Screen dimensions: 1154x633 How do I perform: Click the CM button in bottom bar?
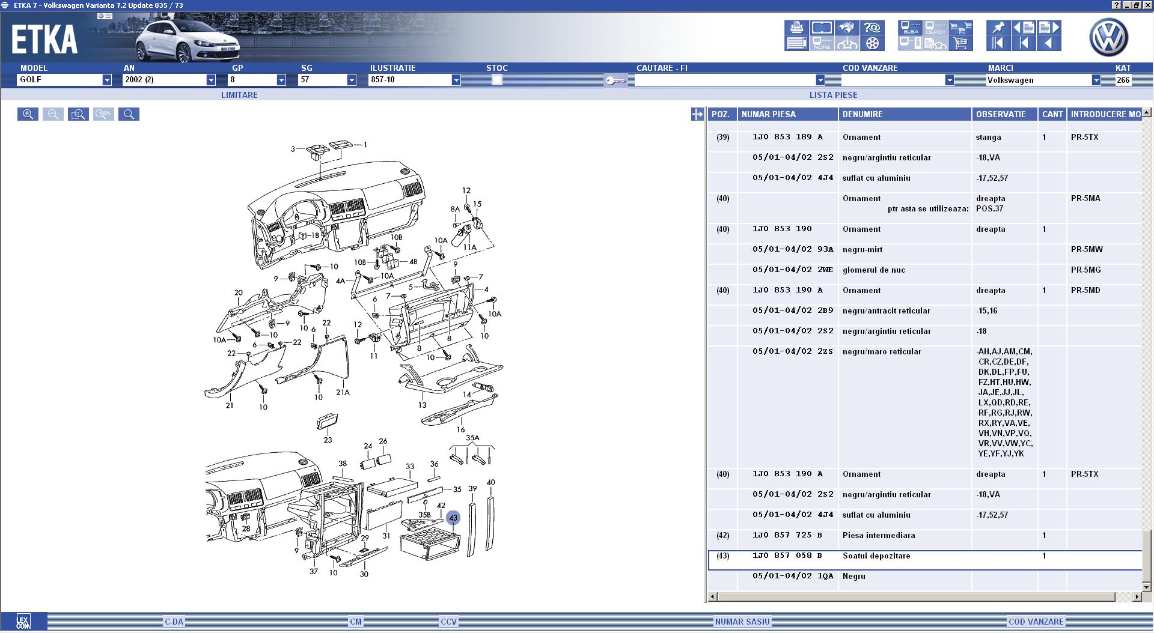[x=356, y=622]
